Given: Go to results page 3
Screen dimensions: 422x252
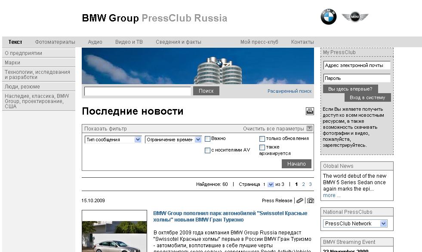Looking at the screenshot, I should point(310,184).
